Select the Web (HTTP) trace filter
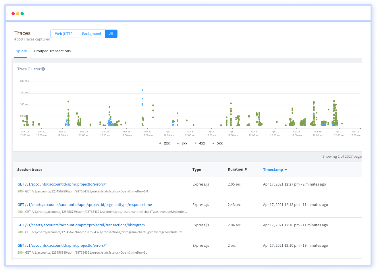 point(64,34)
